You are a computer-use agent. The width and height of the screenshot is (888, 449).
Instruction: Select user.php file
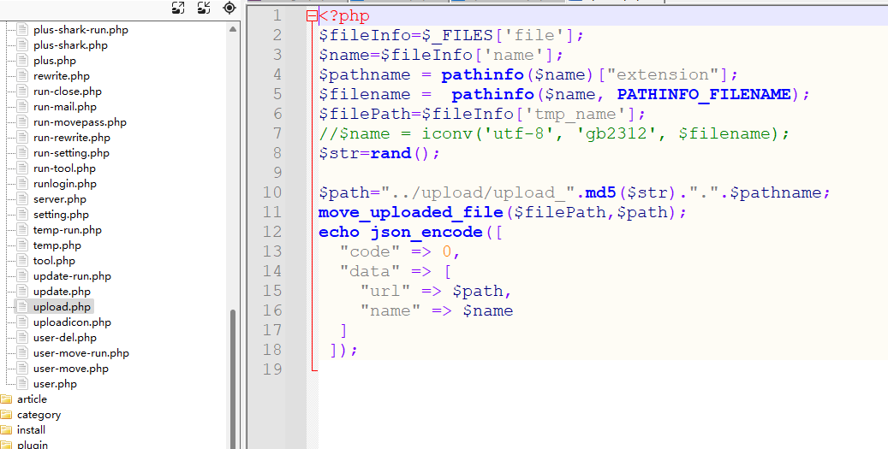coord(55,383)
